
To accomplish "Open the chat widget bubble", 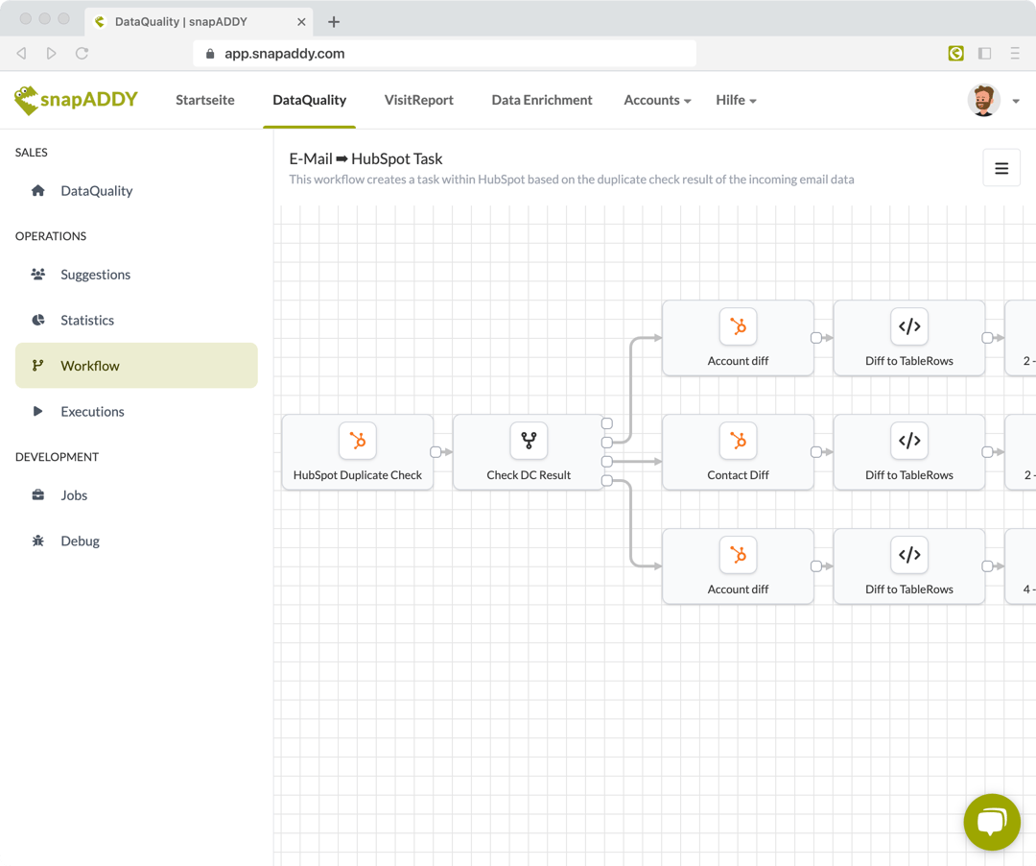I will click(x=992, y=822).
